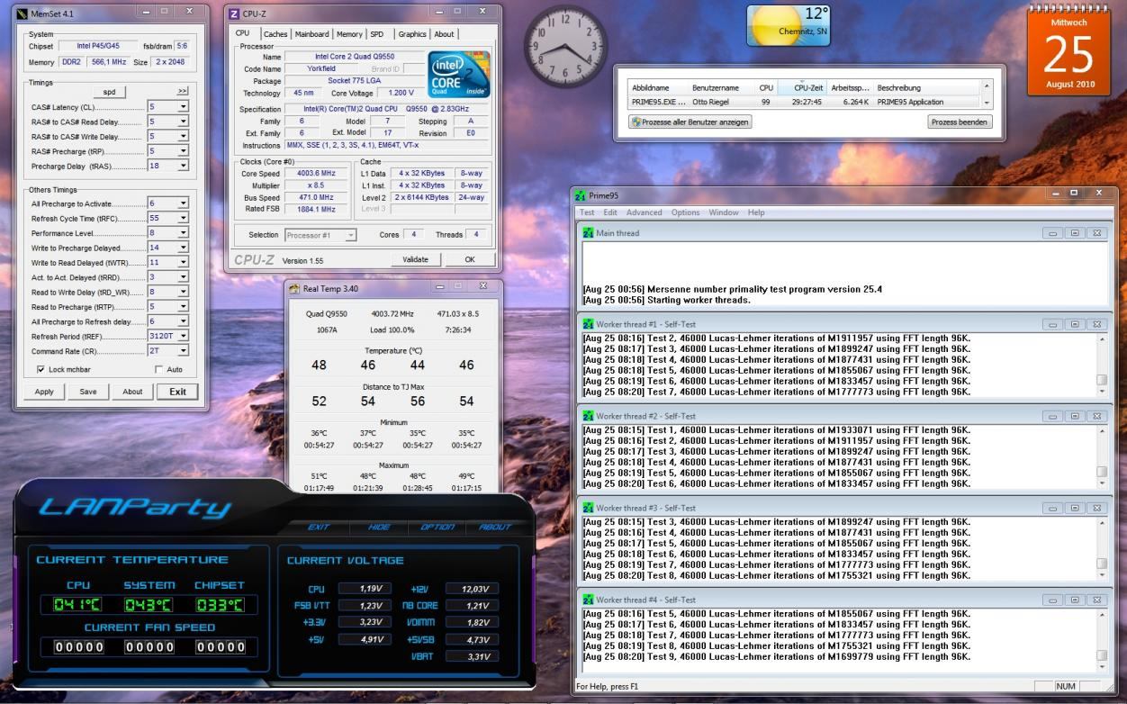Open the Read to Precharge (tRTP) dropdown
Image resolution: width=1127 pixels, height=704 pixels.
coord(184,307)
